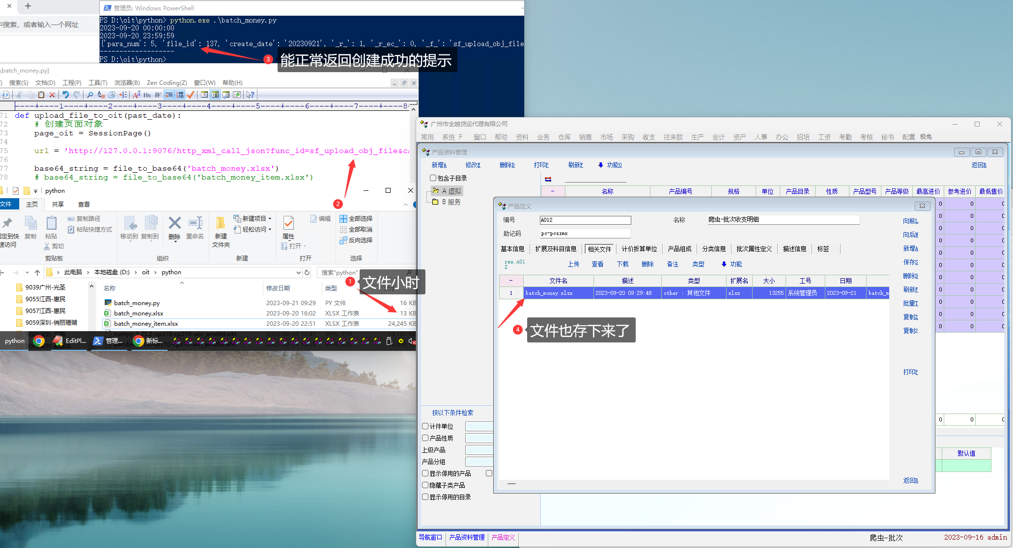Click the Find magnifier icon in editor toolbar

click(x=90, y=95)
